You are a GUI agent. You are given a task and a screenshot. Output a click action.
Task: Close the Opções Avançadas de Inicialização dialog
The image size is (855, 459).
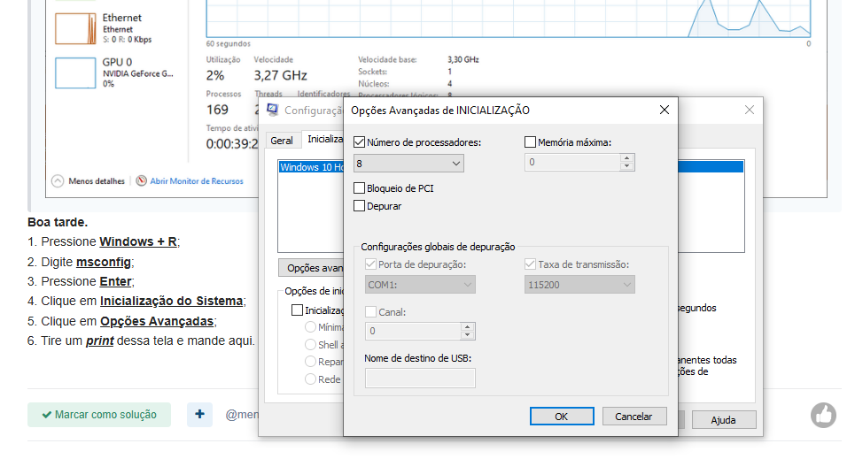coord(664,111)
